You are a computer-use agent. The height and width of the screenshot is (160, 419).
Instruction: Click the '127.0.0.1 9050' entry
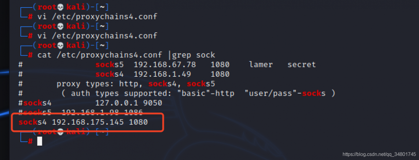(129, 103)
